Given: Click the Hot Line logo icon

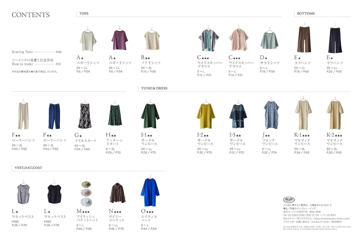Looking at the screenshot, I should [289, 200].
